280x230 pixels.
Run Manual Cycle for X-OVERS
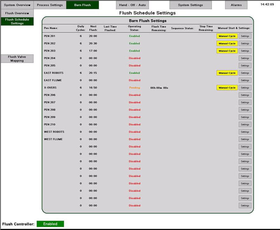(227, 88)
